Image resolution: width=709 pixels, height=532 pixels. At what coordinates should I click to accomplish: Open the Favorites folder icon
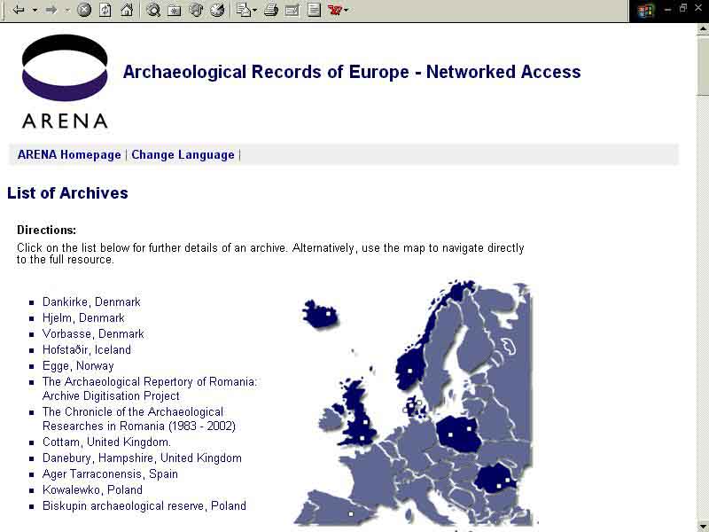tap(174, 10)
